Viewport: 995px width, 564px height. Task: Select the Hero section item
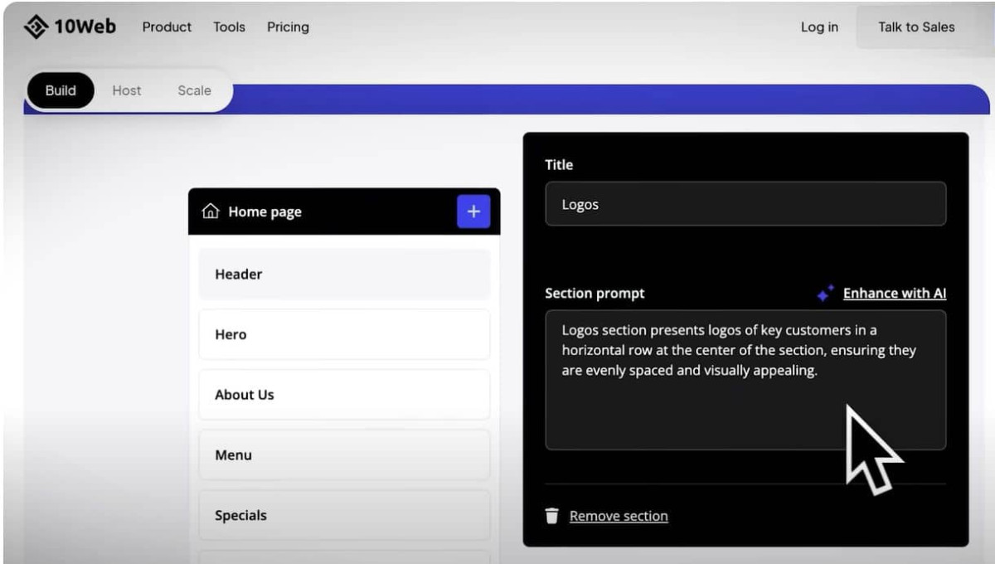[344, 334]
